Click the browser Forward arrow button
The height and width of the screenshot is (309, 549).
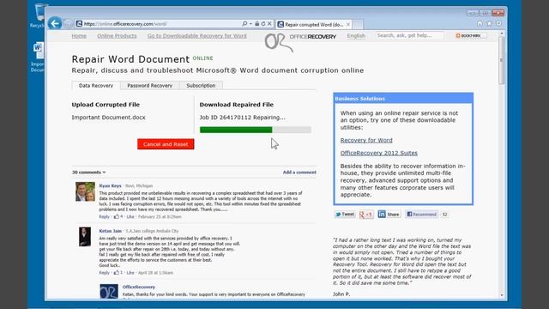coord(68,24)
